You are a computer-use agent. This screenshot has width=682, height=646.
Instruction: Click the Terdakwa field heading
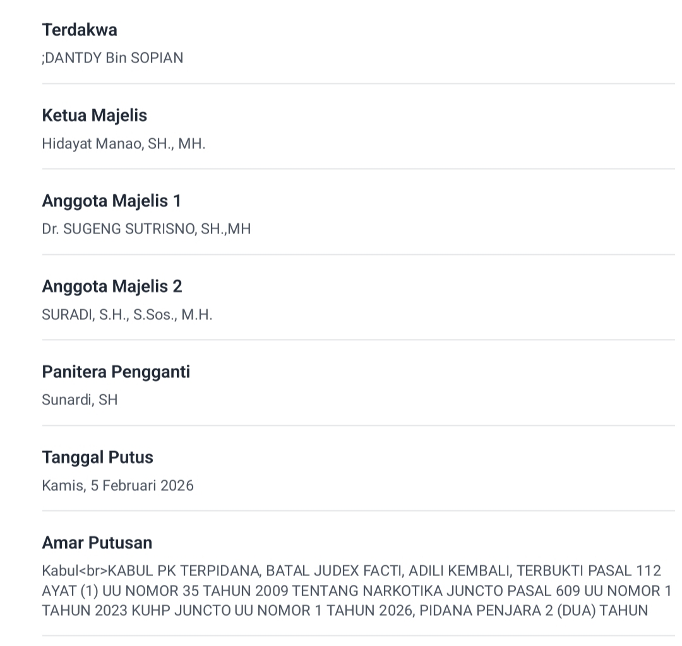point(80,30)
